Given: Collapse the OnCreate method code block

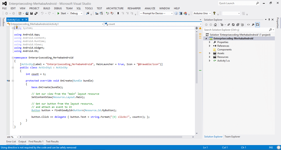Looking at the screenshot, I should pyautogui.click(x=13, y=81).
